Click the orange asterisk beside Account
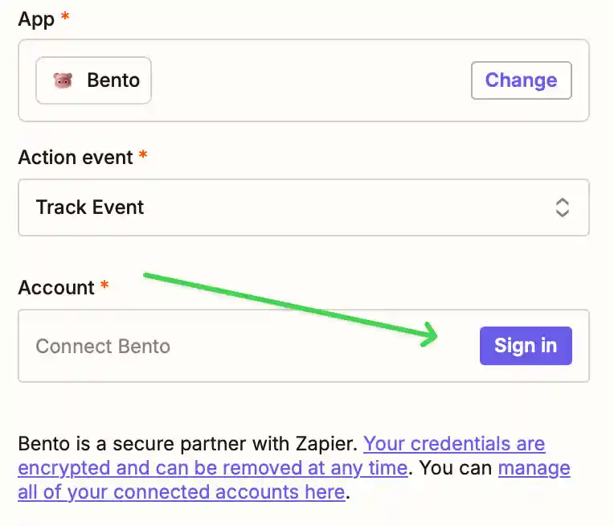This screenshot has width=614, height=526. (104, 286)
